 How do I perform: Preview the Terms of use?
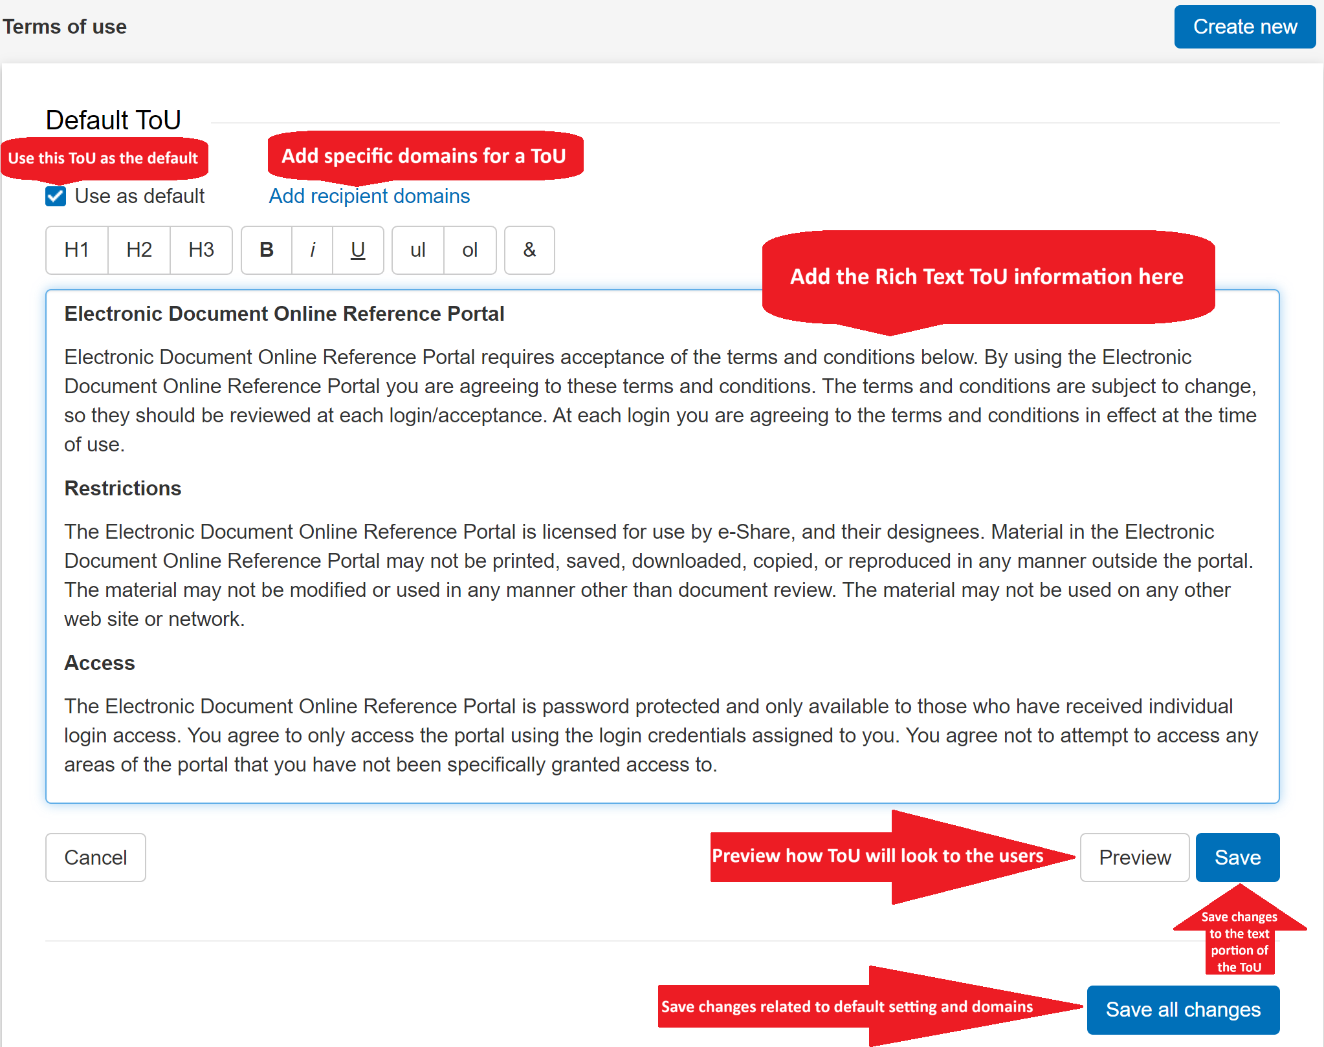[x=1134, y=858]
